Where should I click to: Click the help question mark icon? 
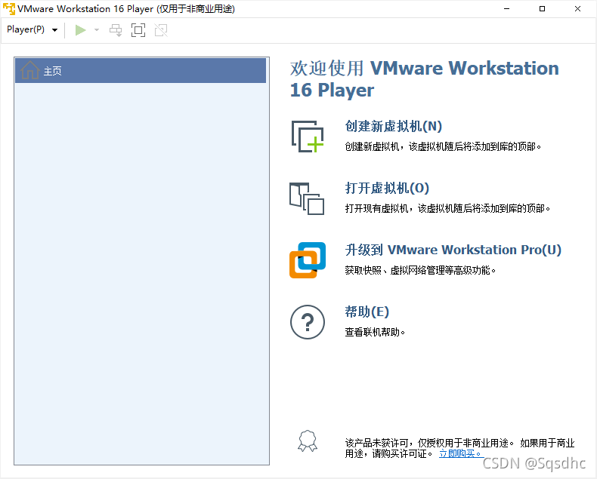pyautogui.click(x=308, y=322)
